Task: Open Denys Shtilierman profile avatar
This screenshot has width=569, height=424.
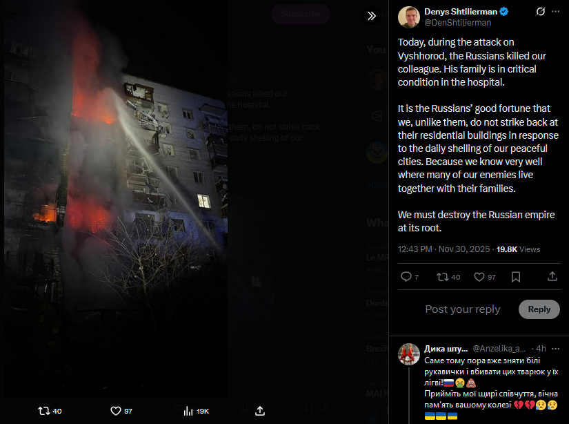Action: pos(409,17)
